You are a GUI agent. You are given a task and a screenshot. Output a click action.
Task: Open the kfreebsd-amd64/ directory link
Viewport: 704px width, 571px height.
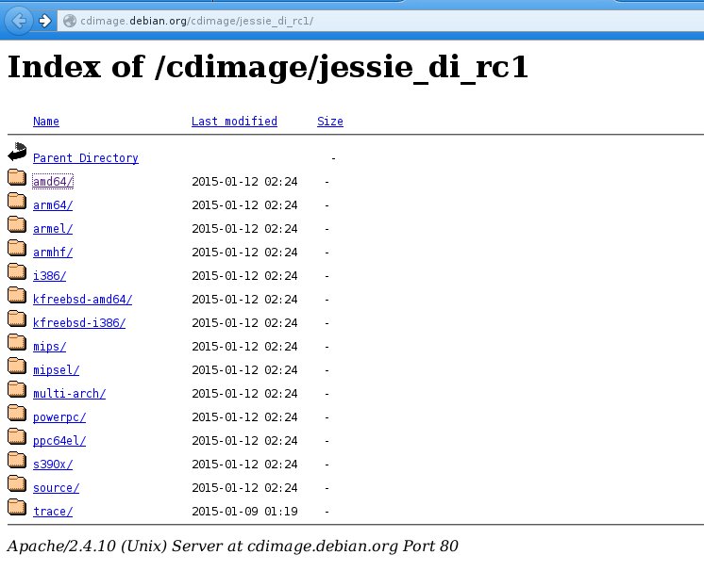tap(83, 300)
